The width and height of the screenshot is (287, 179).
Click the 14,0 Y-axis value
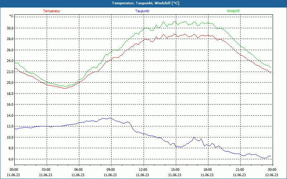pos(10,115)
